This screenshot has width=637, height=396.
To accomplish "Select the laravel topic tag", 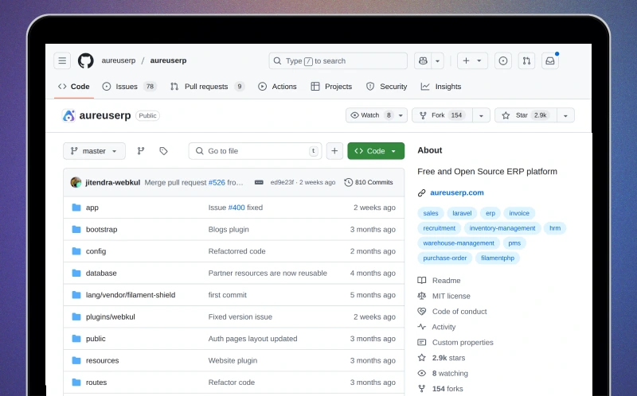I will click(462, 213).
